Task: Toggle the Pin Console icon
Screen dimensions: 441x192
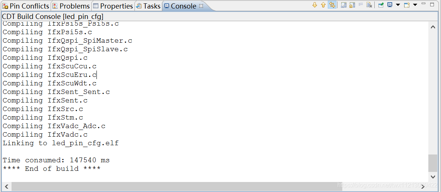Action: (x=381, y=5)
